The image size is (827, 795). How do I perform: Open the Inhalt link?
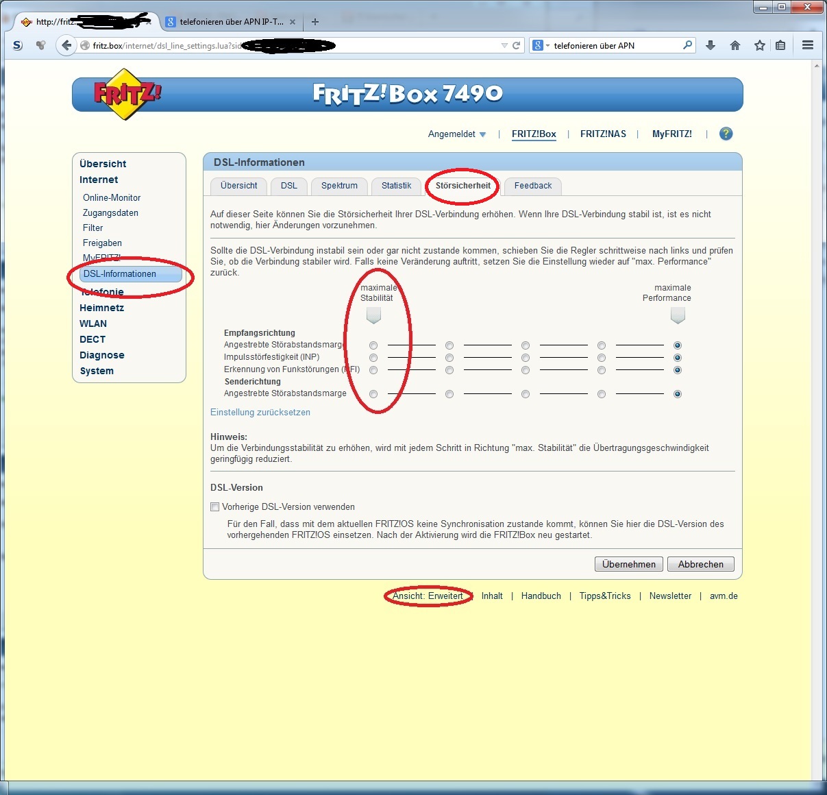pyautogui.click(x=492, y=596)
